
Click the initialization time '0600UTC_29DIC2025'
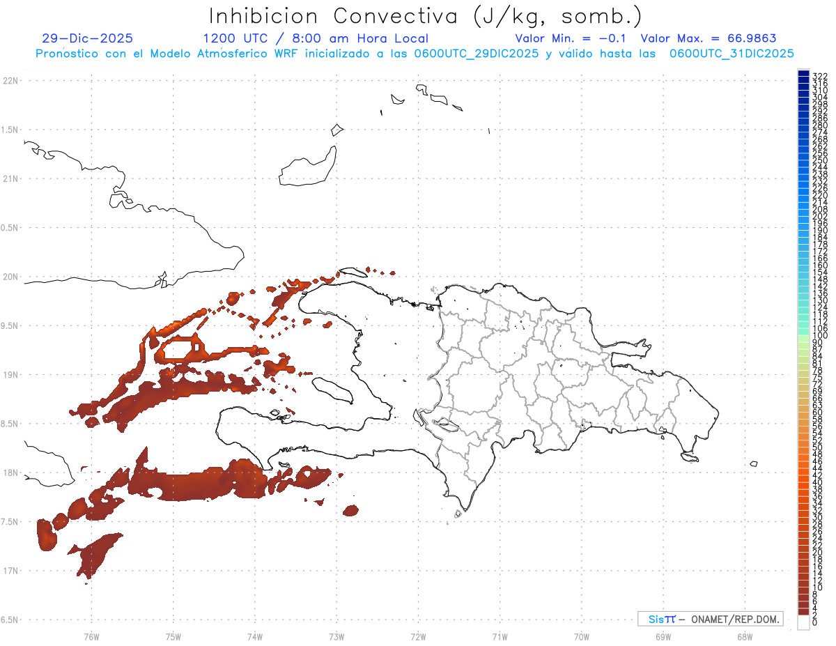[477, 54]
